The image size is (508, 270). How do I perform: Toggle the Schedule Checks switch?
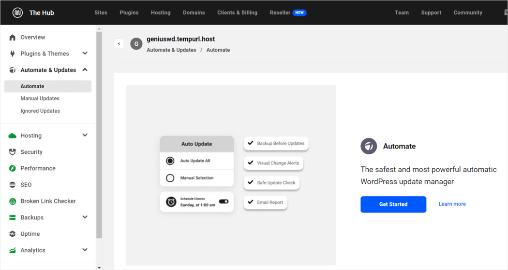click(x=224, y=202)
